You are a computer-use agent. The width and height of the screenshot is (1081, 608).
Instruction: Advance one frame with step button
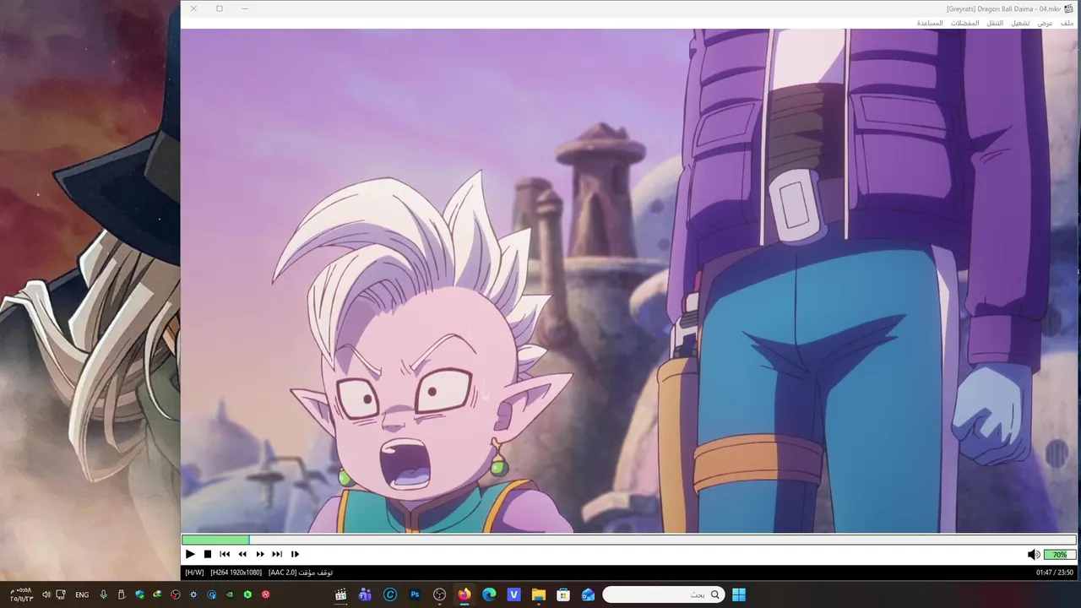[295, 554]
